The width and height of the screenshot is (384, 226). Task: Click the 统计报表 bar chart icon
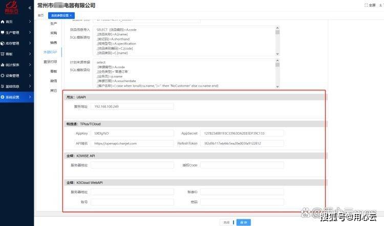[3, 65]
